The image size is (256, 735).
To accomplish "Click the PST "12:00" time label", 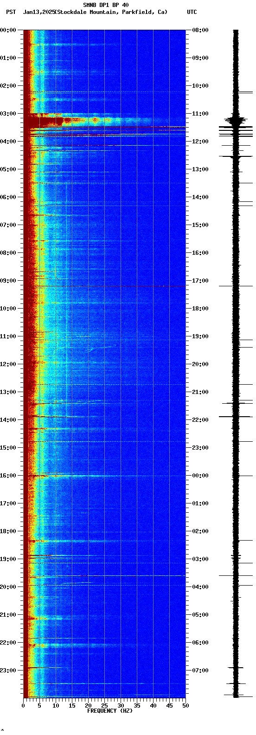I will coord(8,364).
